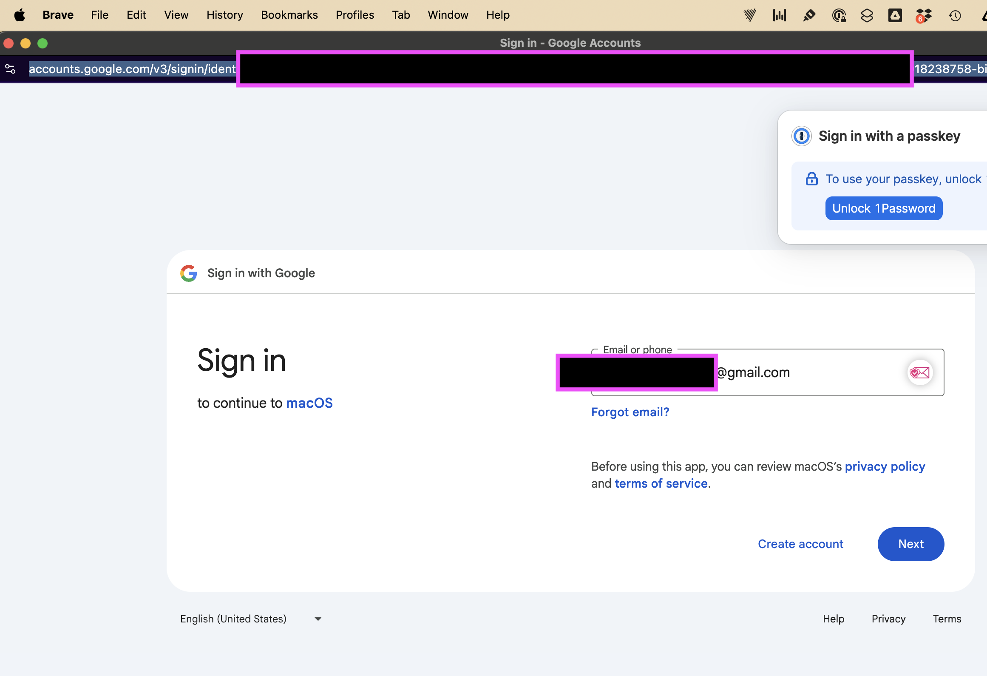Expand the English (United States) language dropdown

[x=251, y=619]
